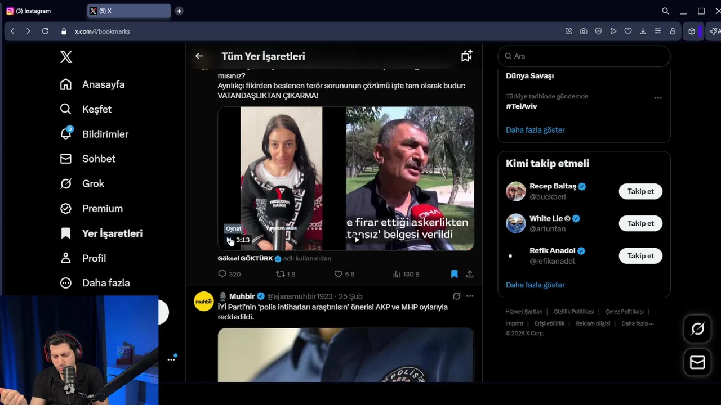Follow Recep Baltaş with Takip et
The width and height of the screenshot is (721, 405).
(640, 191)
